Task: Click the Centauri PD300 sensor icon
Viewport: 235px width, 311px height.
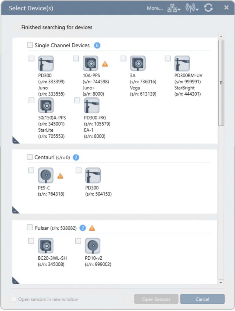Action: pyautogui.click(x=93, y=176)
